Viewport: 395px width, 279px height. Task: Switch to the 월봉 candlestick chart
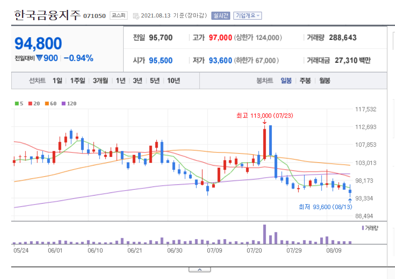pos(324,81)
